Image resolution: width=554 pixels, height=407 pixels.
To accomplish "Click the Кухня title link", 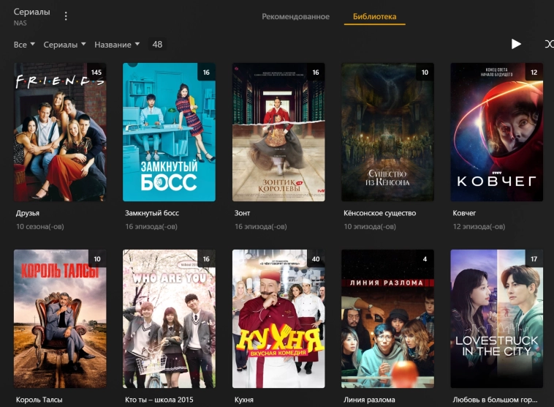I will tap(244, 400).
